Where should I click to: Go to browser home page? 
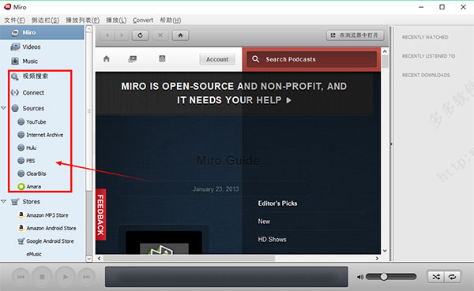pos(180,35)
